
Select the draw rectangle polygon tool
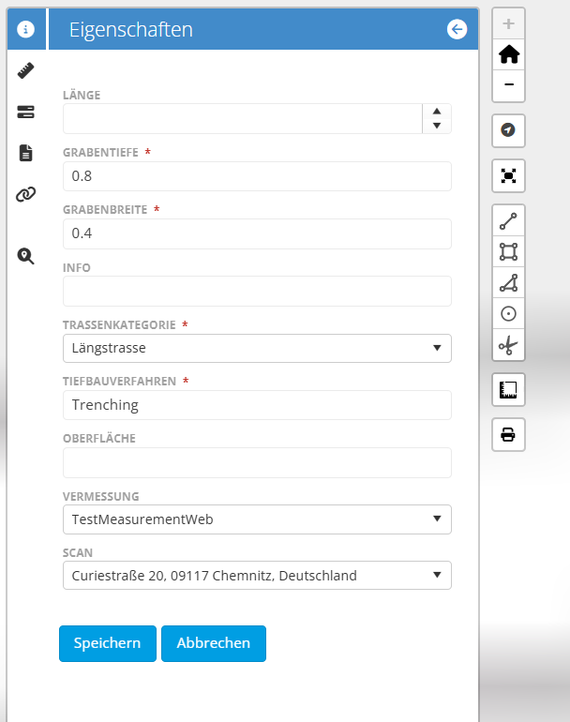click(x=508, y=251)
